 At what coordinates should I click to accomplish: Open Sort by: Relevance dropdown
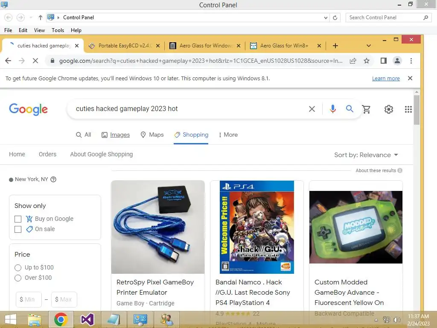pos(366,155)
